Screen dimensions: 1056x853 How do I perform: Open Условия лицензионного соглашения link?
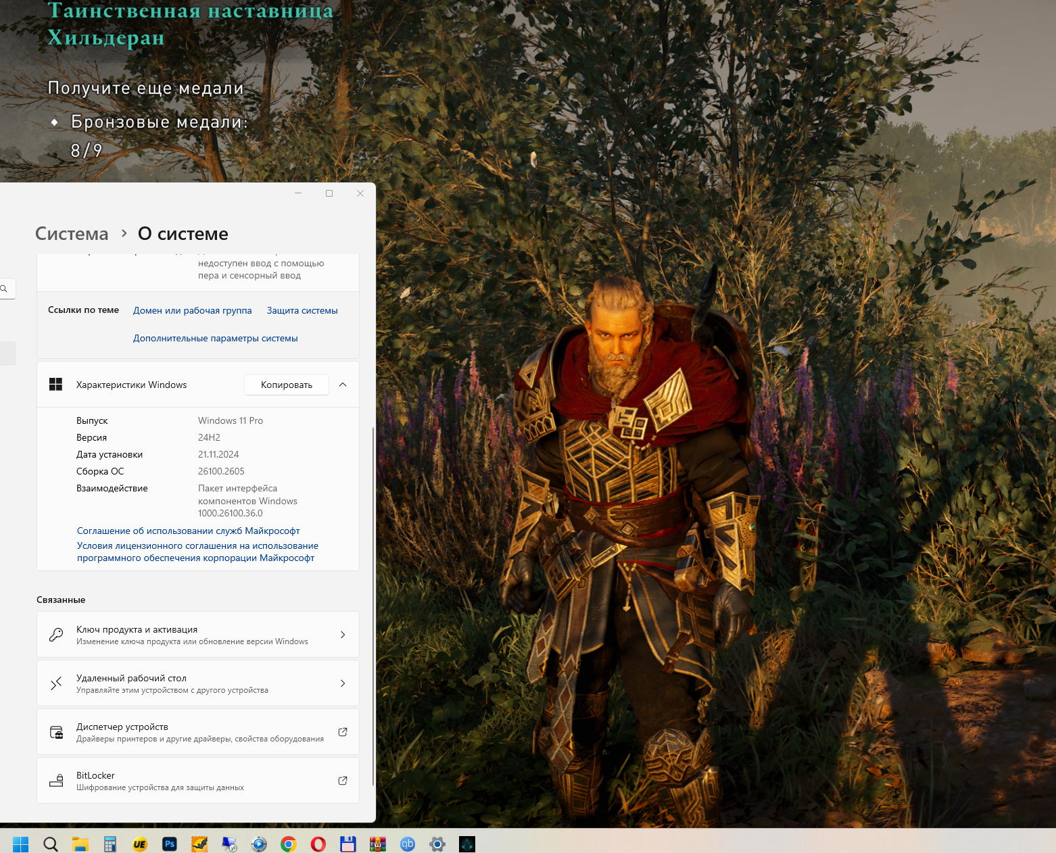point(197,552)
